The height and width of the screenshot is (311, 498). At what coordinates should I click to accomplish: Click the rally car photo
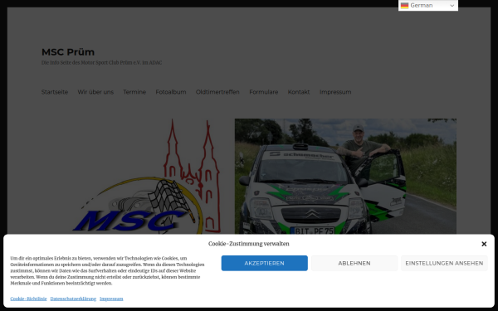[x=345, y=177]
